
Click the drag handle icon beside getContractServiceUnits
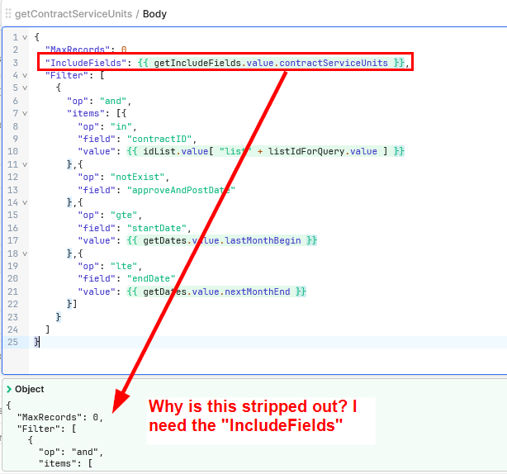(8, 14)
